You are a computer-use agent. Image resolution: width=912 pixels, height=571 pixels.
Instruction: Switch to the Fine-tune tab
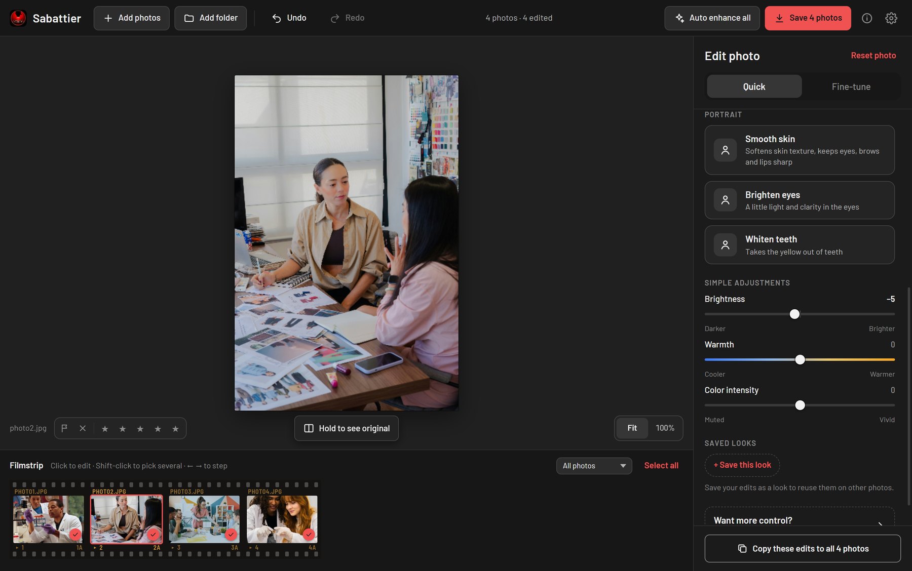[851, 87]
